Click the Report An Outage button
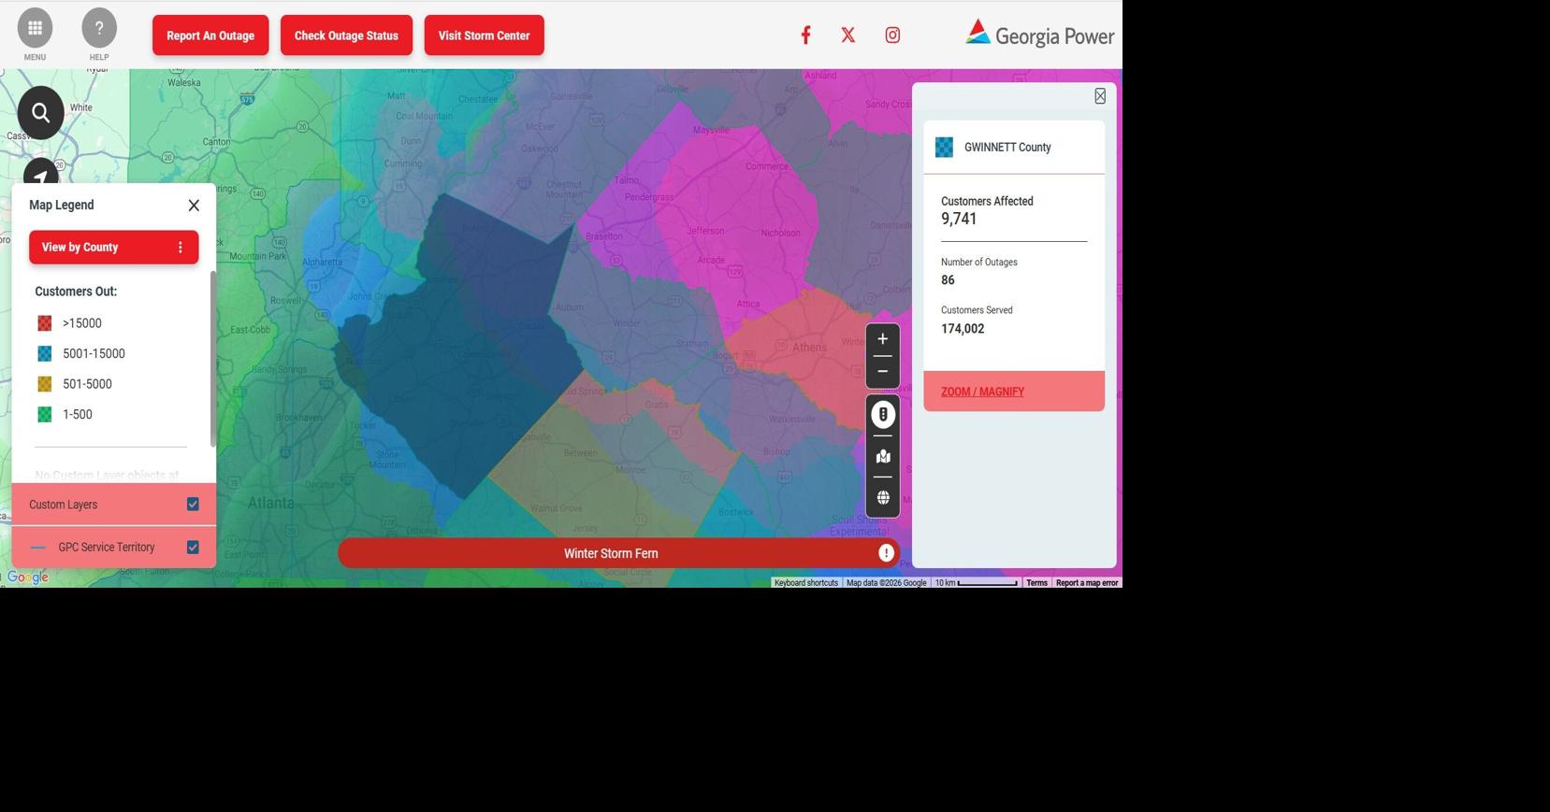The image size is (1550, 812). [210, 36]
